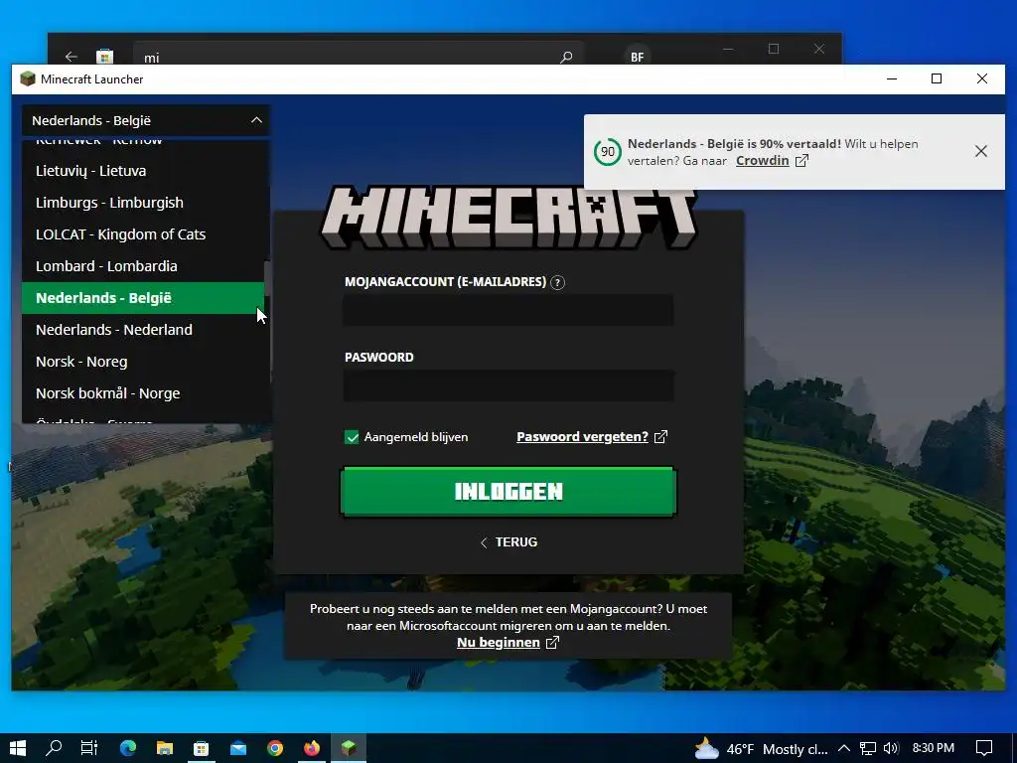This screenshot has width=1017, height=763.
Task: Open the Paswoord vergeten? link
Action: click(582, 437)
